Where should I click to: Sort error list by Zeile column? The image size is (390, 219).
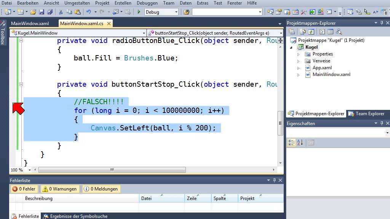(198, 198)
